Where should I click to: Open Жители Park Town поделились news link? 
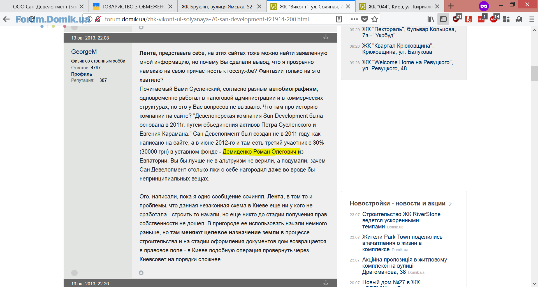(x=402, y=243)
